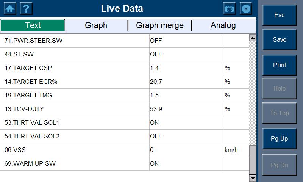Open the question mark help icon
The image size is (303, 182).
click(x=26, y=8)
